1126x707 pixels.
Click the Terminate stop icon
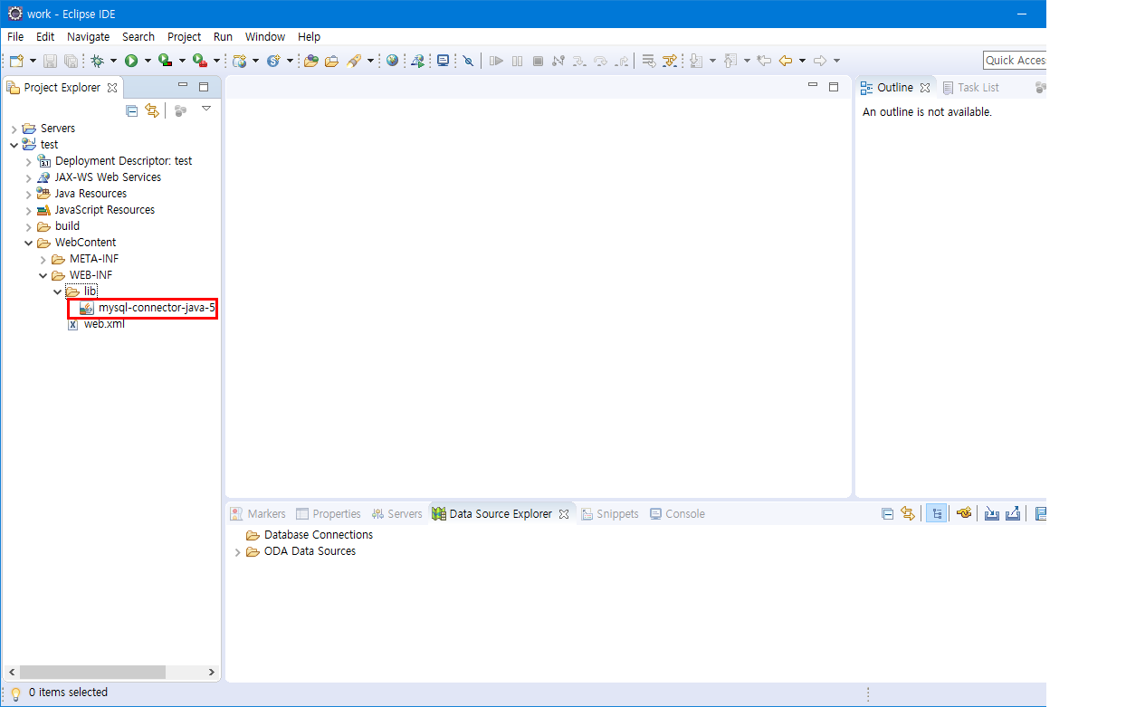tap(538, 61)
